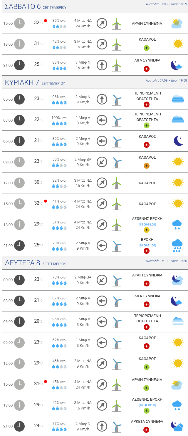The height and width of the screenshot is (436, 188).
Task: Click the yellow mosquito indicator for Sunday 18:00
Action: click(147, 230)
